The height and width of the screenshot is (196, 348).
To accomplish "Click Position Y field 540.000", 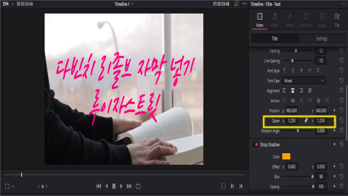I will click(321, 111).
